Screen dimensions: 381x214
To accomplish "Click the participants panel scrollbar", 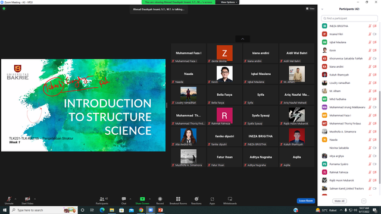I will (380, 137).
